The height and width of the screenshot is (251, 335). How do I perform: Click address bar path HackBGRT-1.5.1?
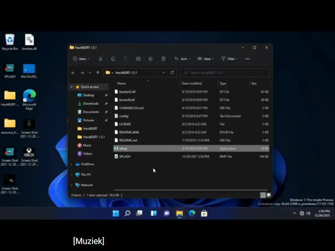click(x=126, y=73)
